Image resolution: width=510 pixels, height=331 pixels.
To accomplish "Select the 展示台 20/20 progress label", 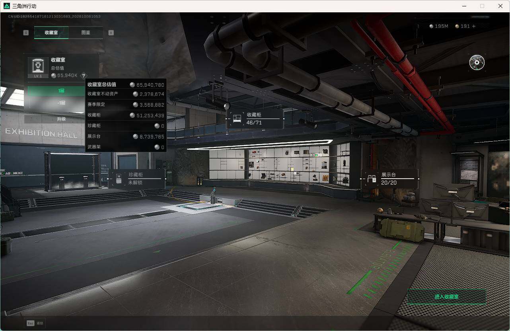I will tap(389, 179).
